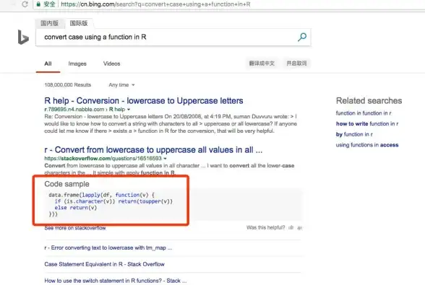Select the Images tab
425x285 pixels.
(77, 63)
